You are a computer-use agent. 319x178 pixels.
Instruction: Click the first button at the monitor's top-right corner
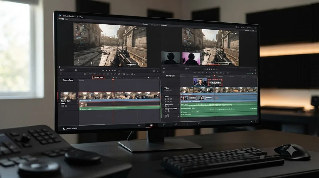[237, 27]
